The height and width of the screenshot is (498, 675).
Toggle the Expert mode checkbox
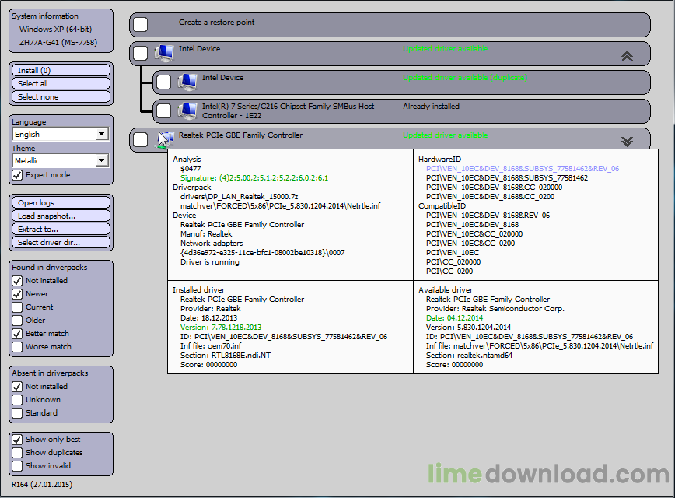pos(17,175)
